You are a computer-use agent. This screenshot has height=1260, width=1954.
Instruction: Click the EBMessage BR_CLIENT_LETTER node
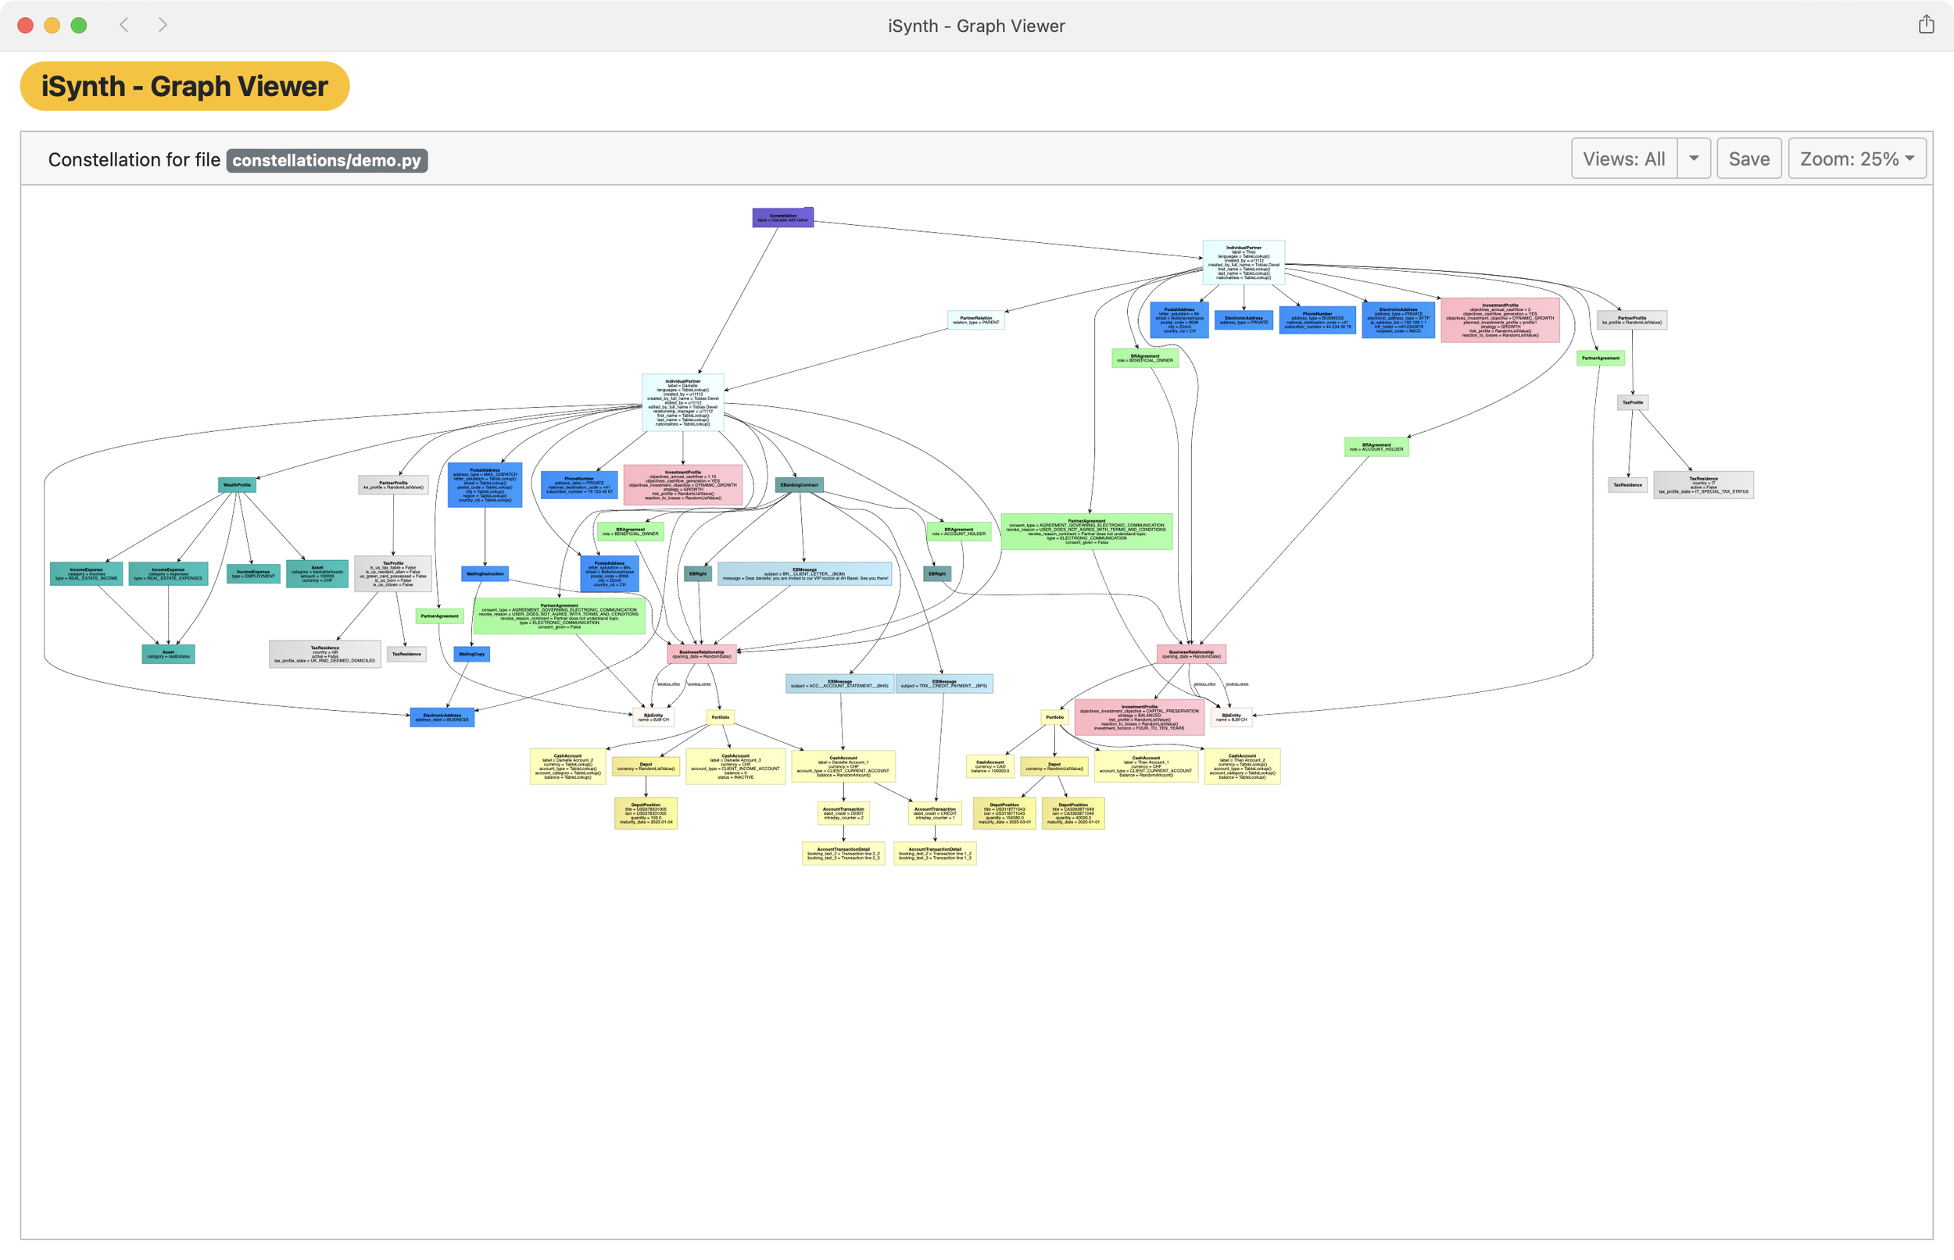(803, 574)
